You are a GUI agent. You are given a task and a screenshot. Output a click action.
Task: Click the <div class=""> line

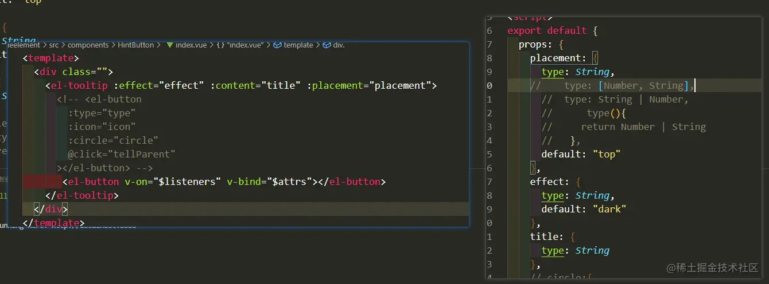(73, 72)
